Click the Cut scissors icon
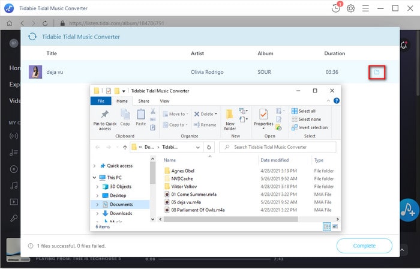420x269 pixels. (153, 111)
